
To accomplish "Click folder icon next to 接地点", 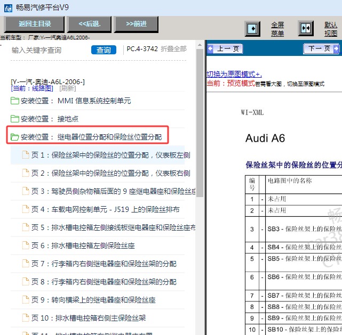I will (15, 119).
